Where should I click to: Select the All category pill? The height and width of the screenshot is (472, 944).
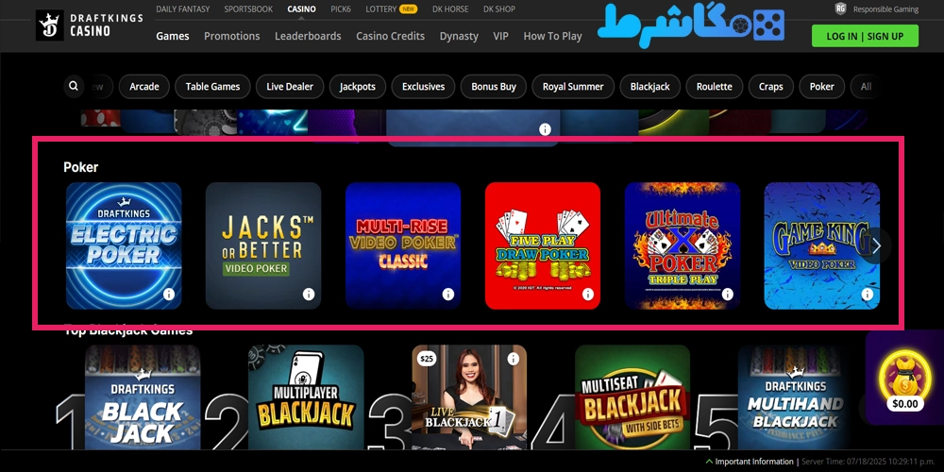[866, 87]
